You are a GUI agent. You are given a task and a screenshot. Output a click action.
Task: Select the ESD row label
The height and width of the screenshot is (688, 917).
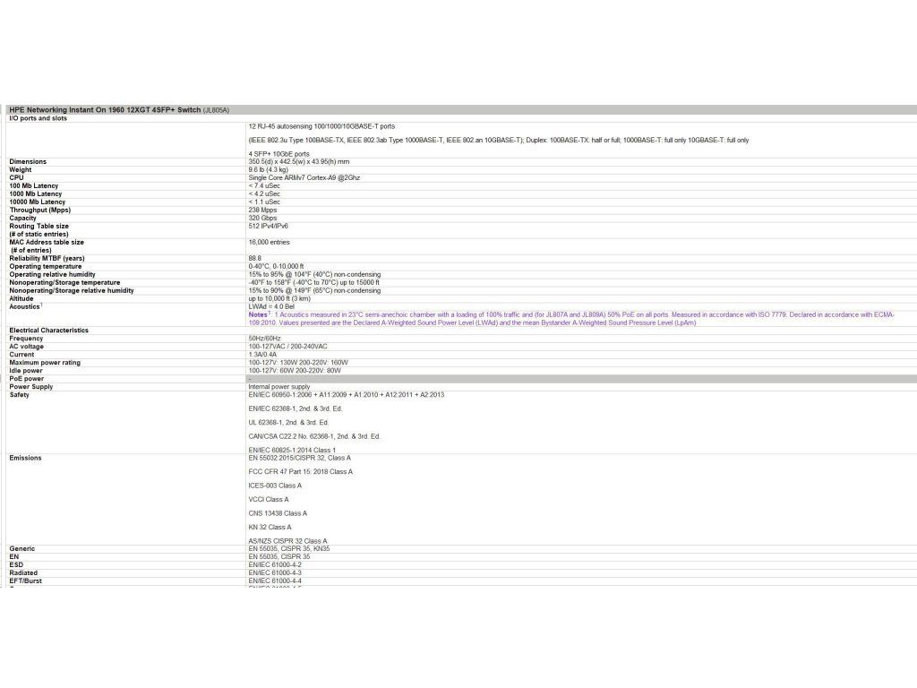(16, 565)
